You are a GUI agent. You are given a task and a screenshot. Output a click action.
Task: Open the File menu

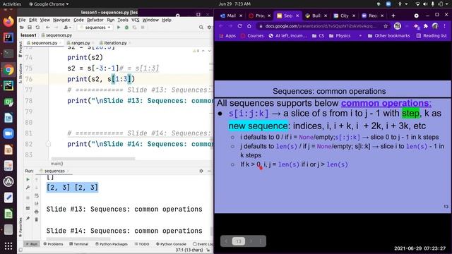click(22, 20)
